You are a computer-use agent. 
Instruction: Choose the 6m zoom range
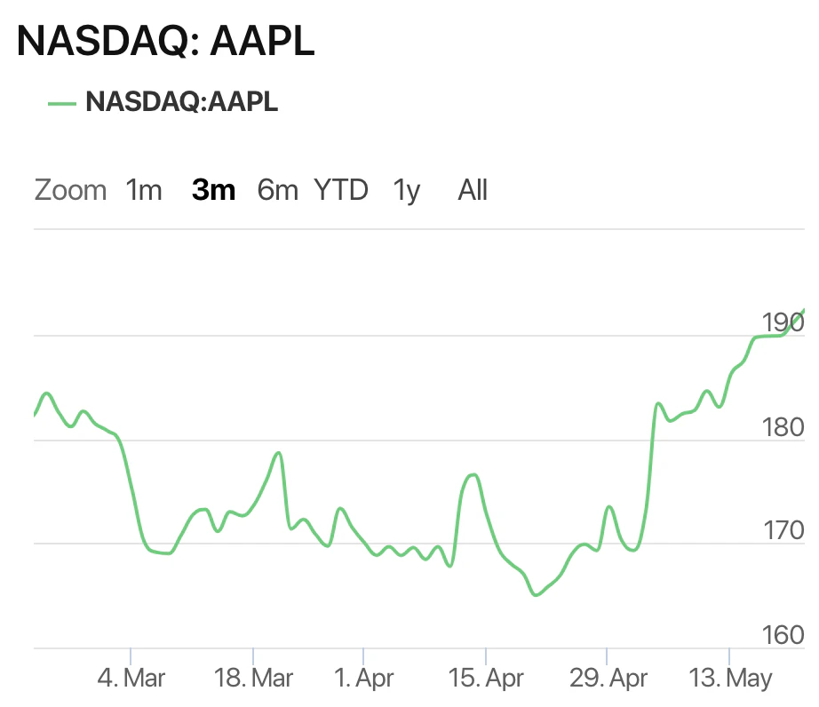click(x=277, y=190)
